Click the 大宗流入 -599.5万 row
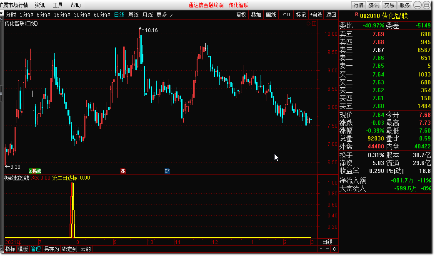This screenshot has width=435, height=256. click(385, 189)
